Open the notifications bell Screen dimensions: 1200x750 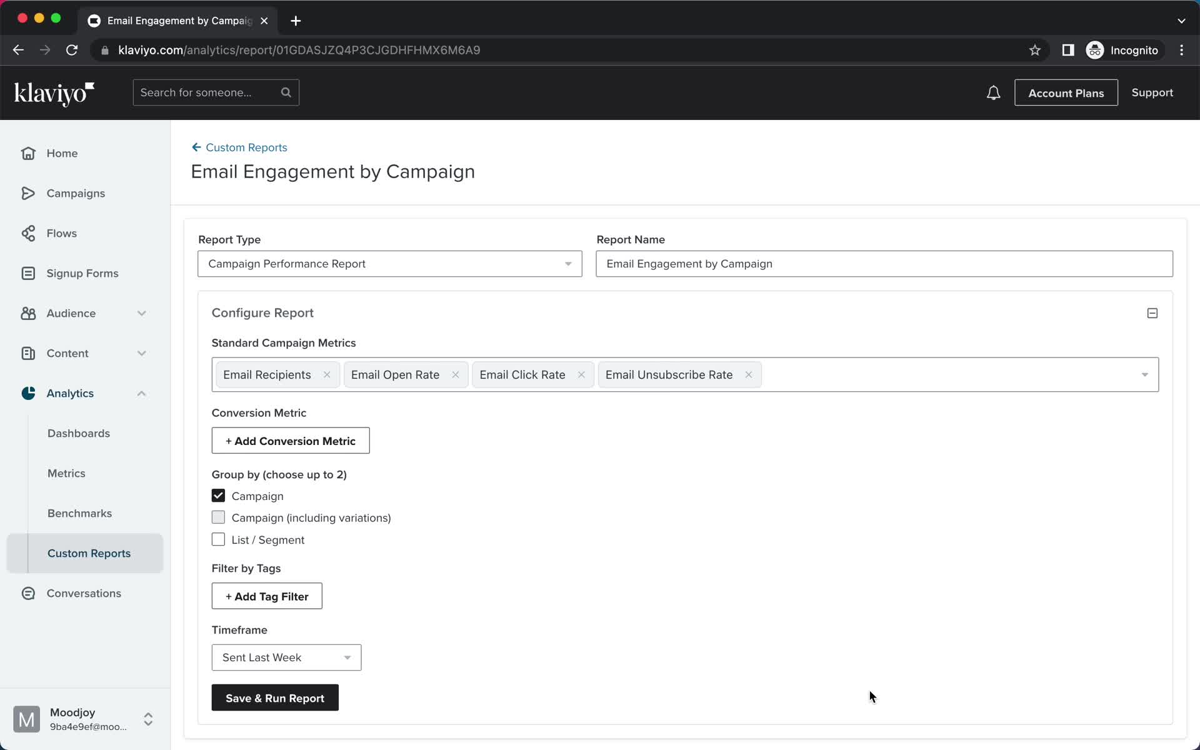pyautogui.click(x=993, y=93)
